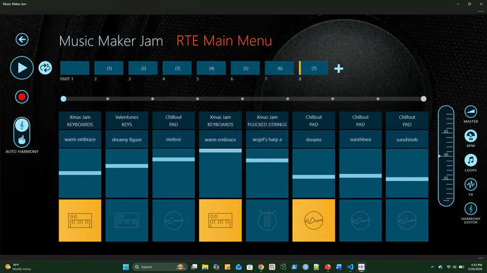487x273 pixels.
Task: Open Valentunes KEYS instrument selector
Action: (127, 121)
